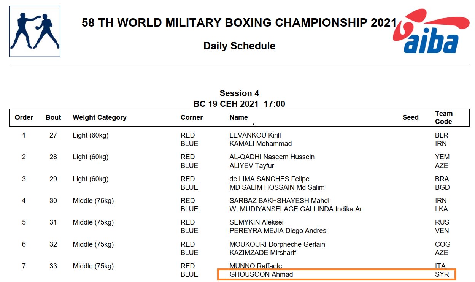
Task: Click the Session 4 heading
Action: 239,93
